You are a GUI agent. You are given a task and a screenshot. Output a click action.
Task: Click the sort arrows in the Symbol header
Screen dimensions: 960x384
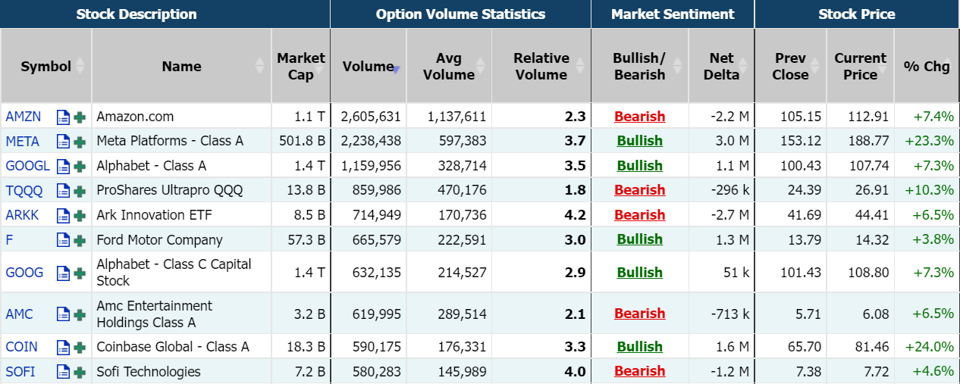(81, 66)
